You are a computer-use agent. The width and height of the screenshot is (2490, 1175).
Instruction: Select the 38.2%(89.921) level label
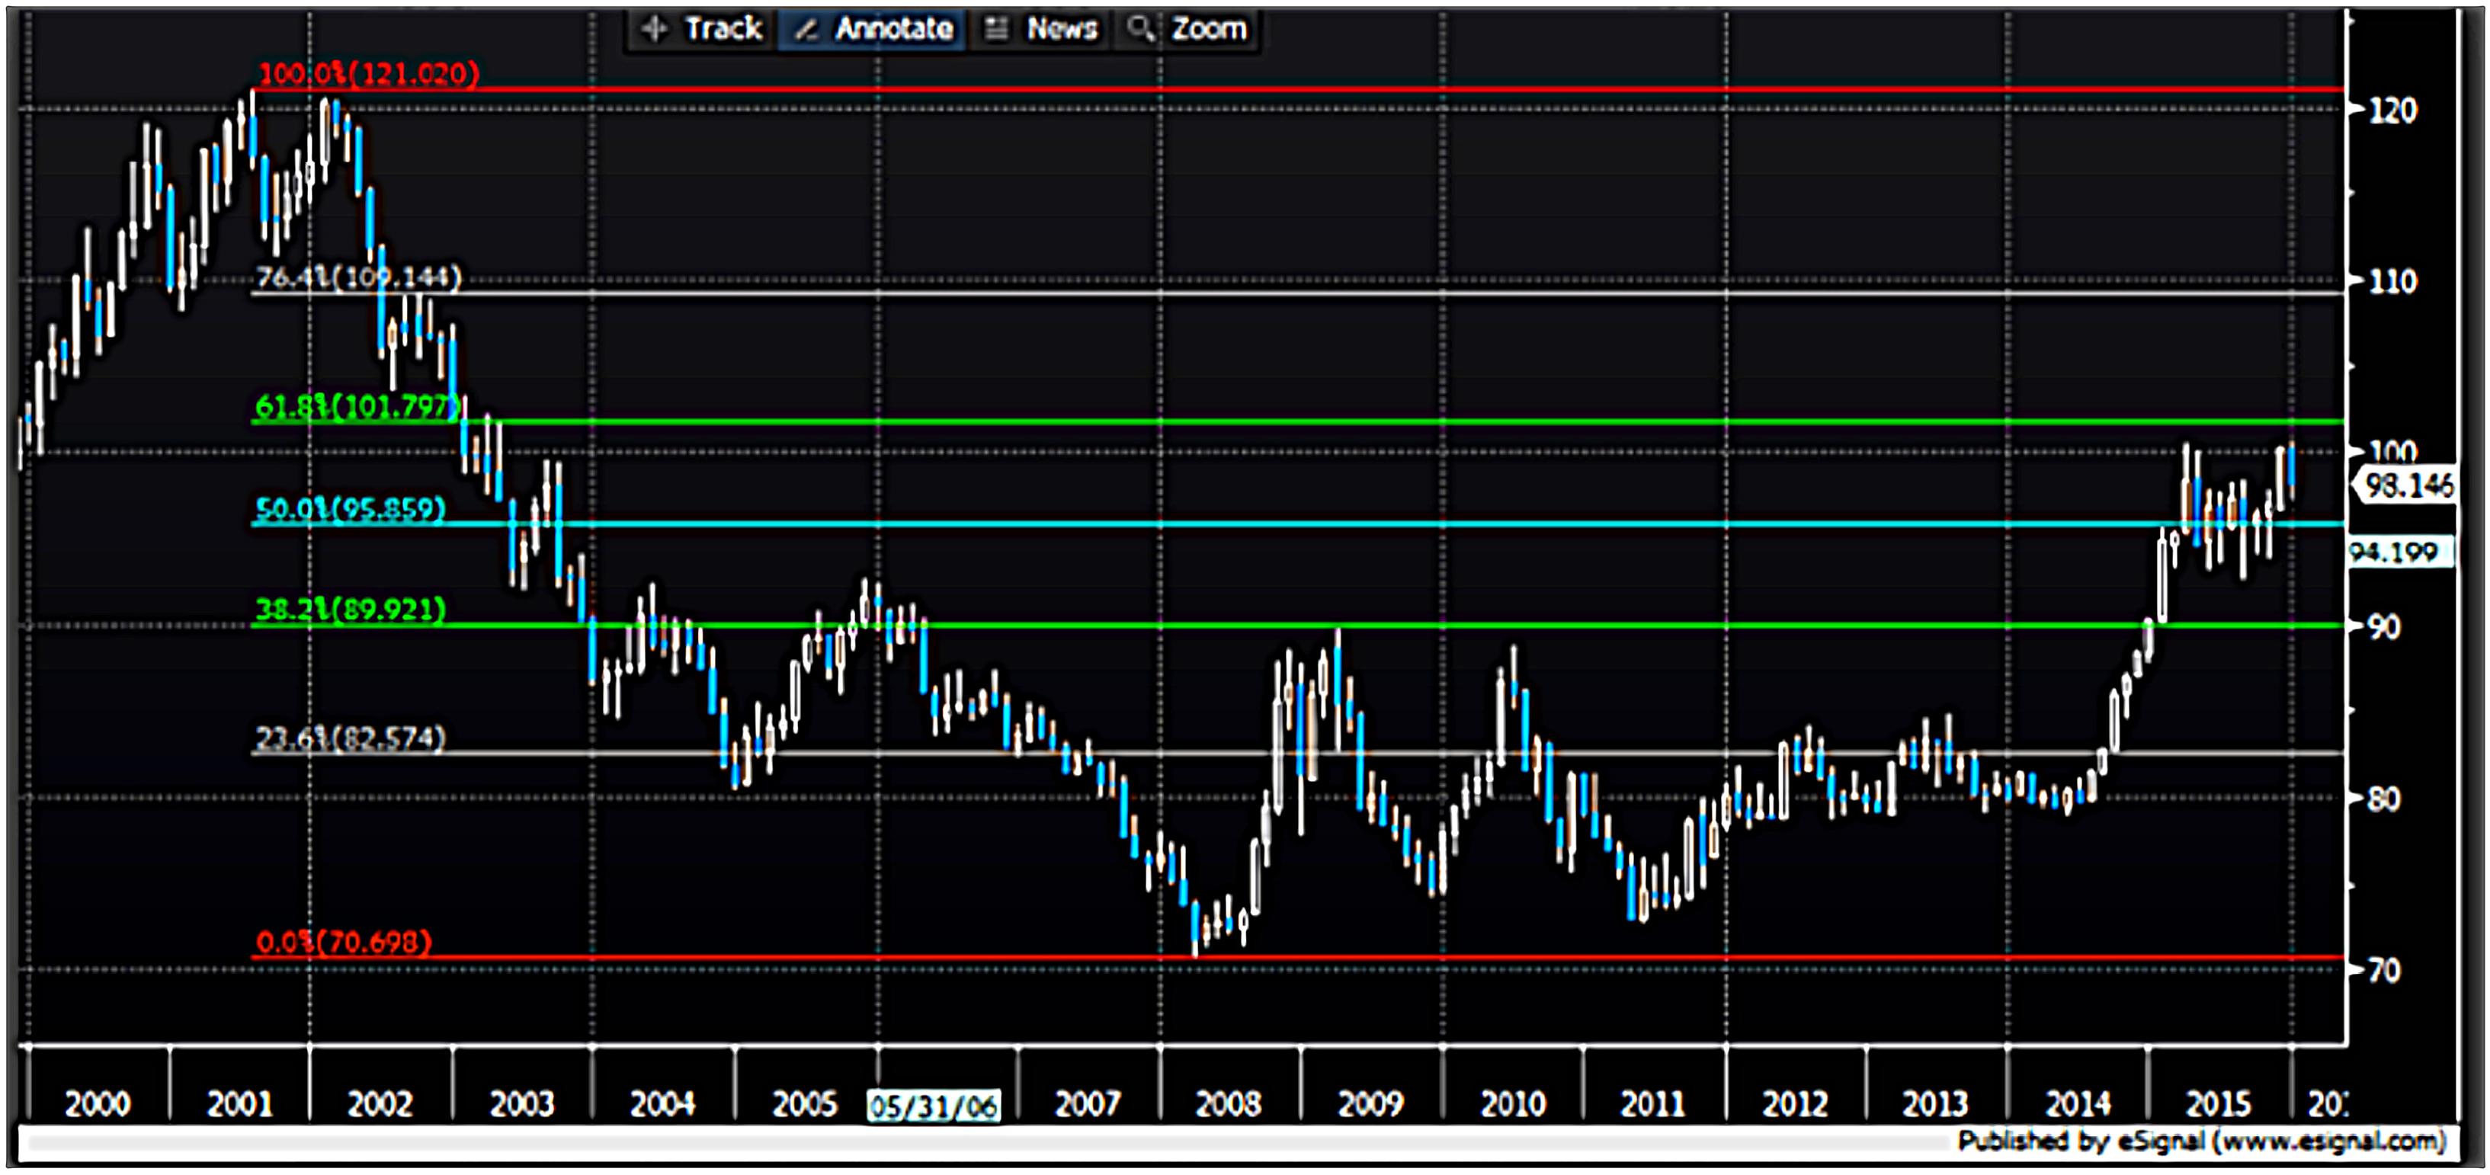click(x=350, y=609)
